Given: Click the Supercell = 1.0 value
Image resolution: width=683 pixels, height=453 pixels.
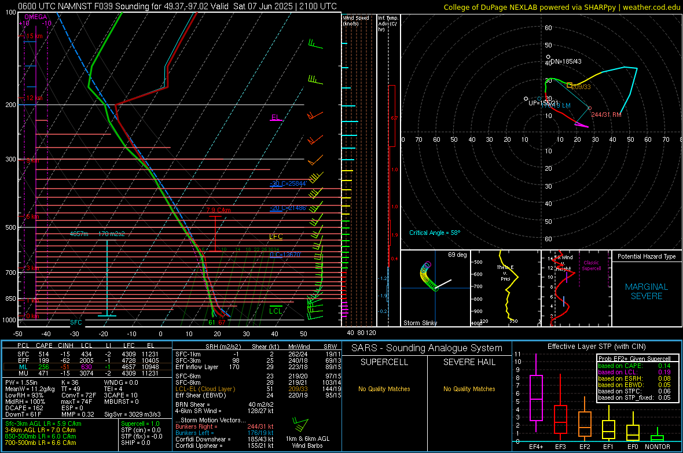Looking at the screenshot, I should [140, 423].
